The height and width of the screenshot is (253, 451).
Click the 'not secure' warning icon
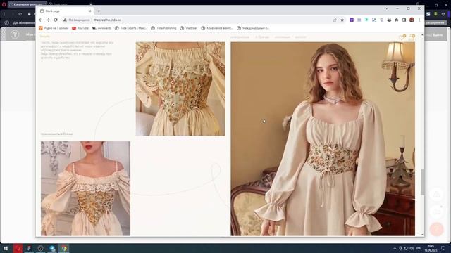(x=65, y=20)
